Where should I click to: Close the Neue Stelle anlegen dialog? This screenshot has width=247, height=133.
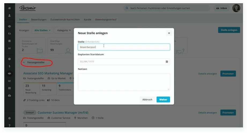pos(169,33)
